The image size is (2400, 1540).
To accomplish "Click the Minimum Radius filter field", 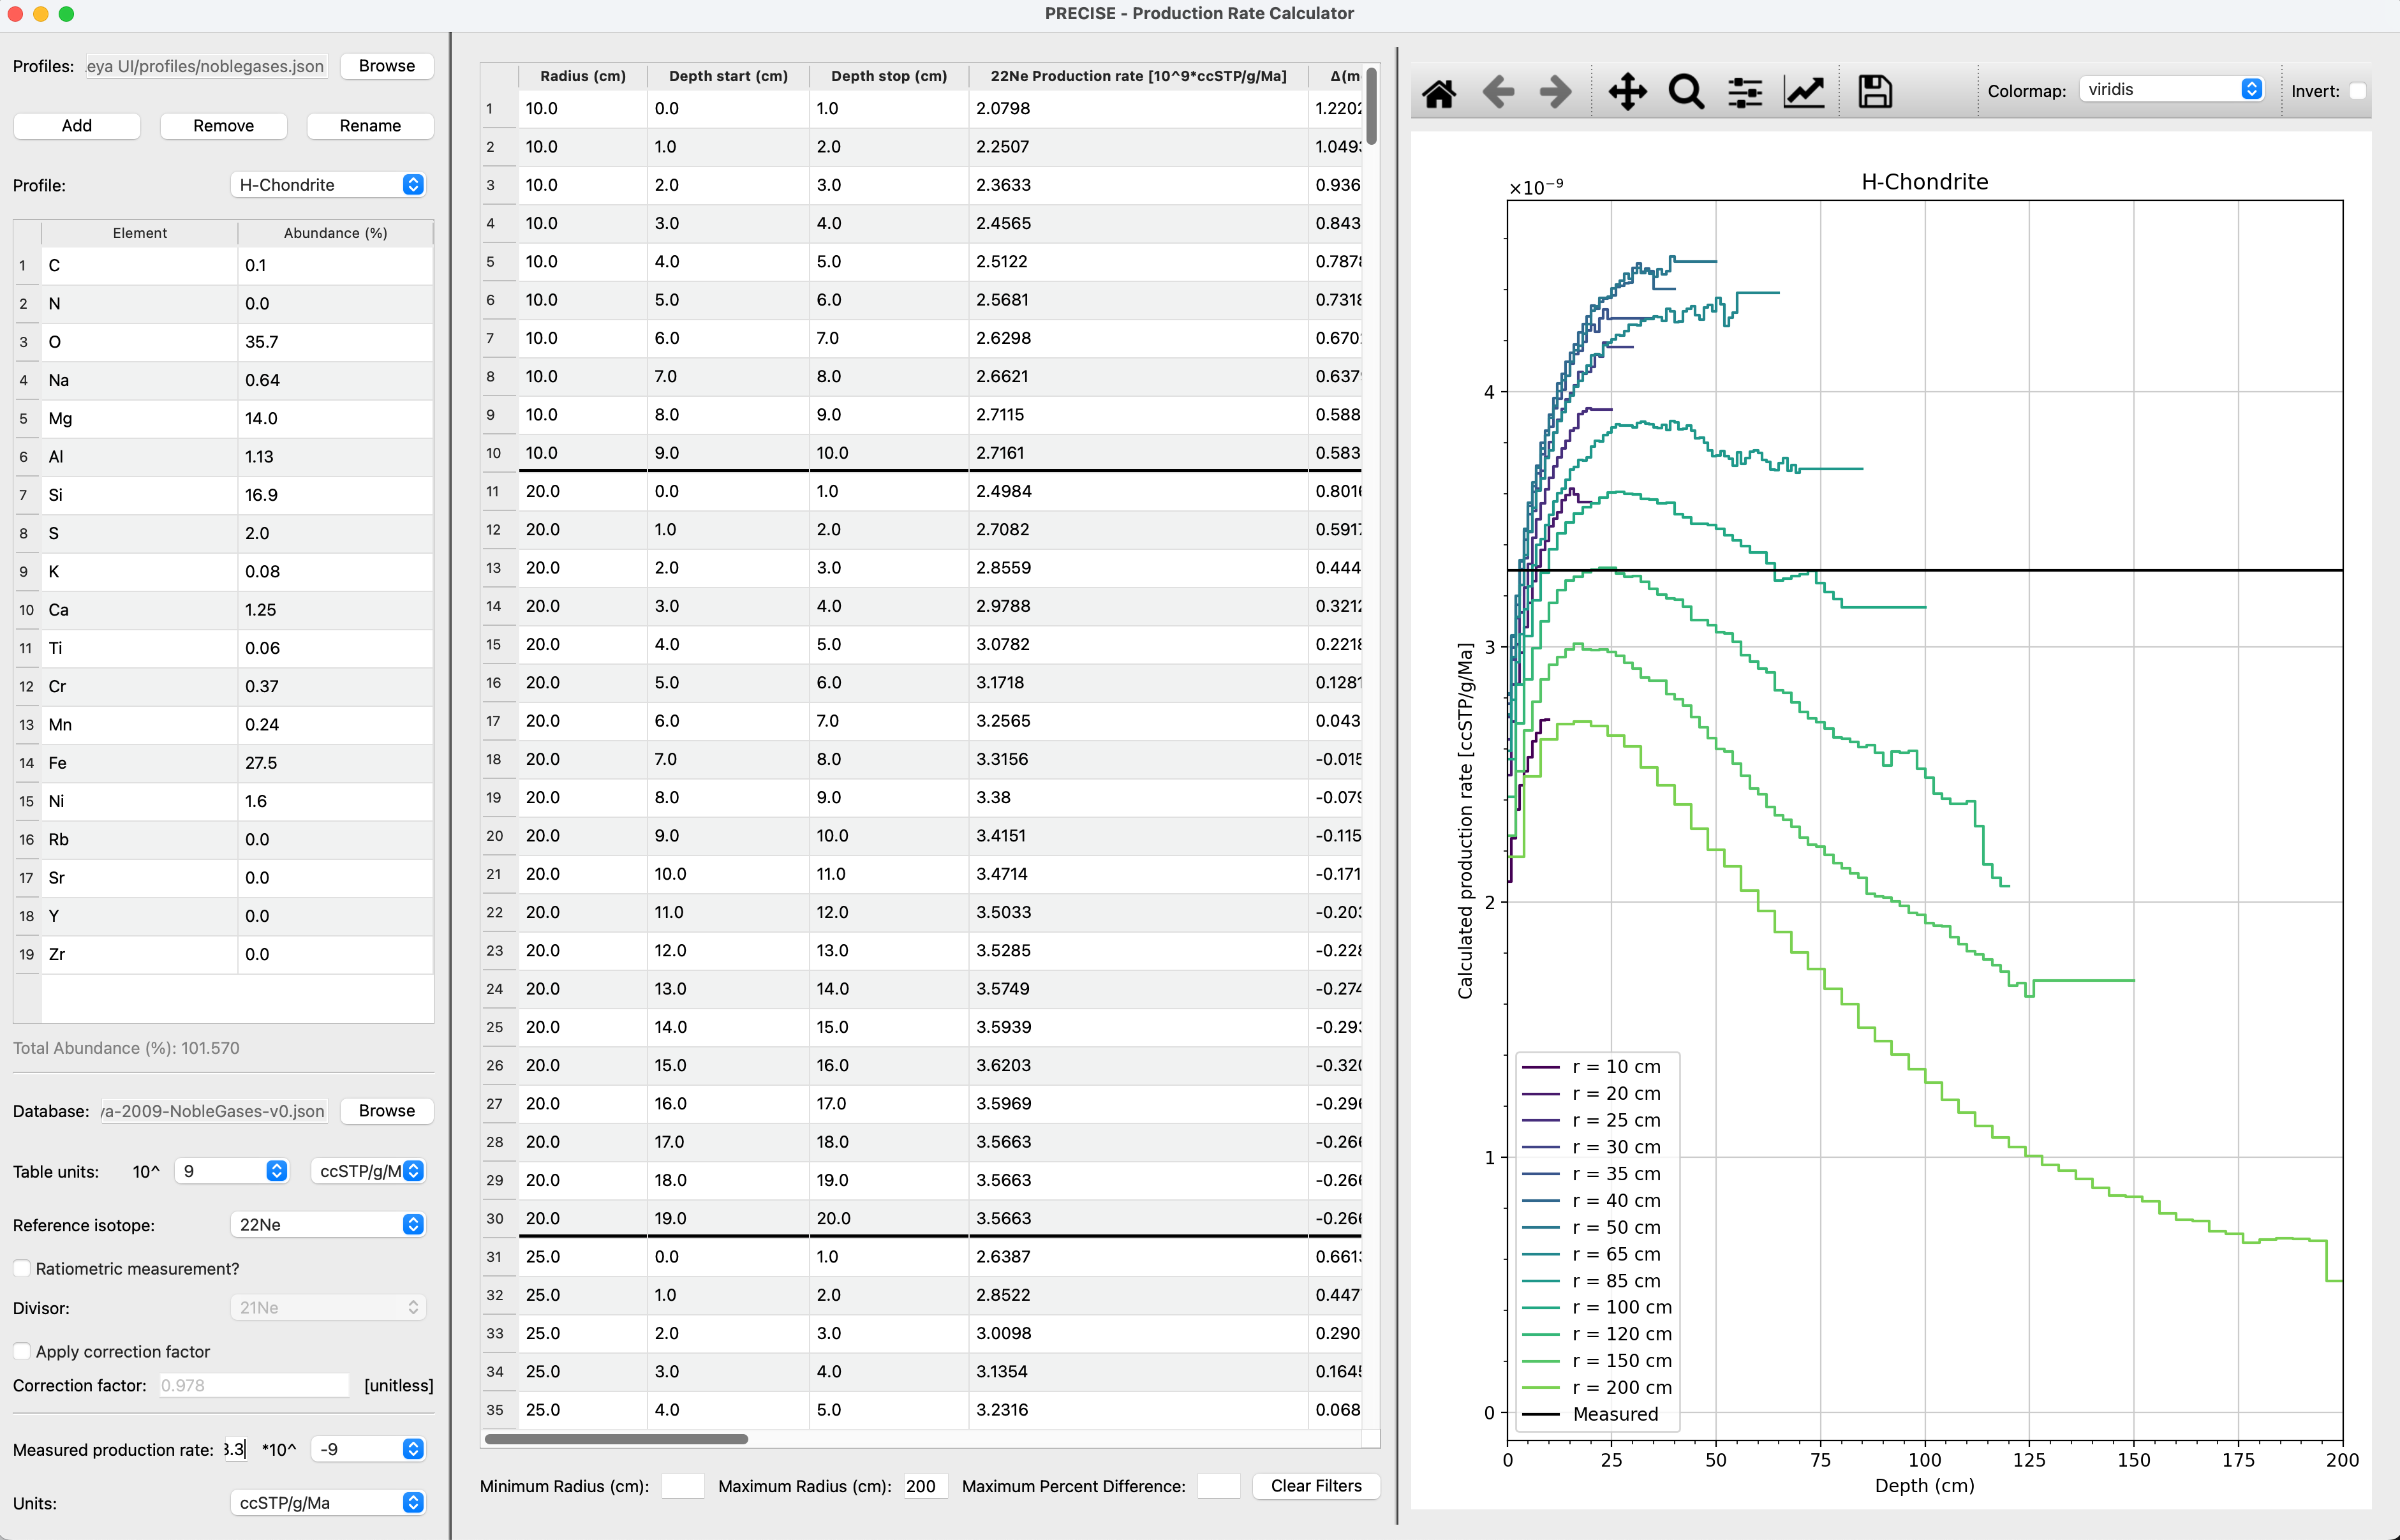I will click(x=683, y=1486).
